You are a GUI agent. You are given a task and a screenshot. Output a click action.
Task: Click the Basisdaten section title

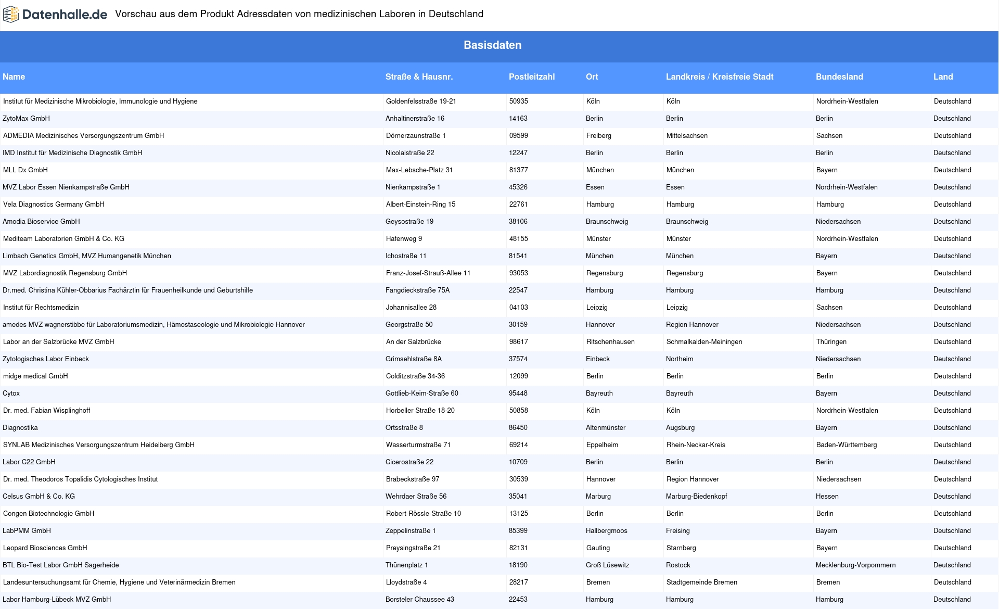492,45
